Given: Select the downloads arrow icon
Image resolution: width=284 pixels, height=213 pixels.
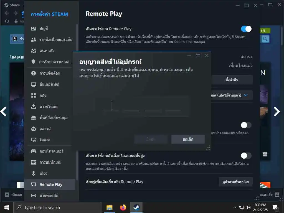Looking at the screenshot, I should 34,106.
